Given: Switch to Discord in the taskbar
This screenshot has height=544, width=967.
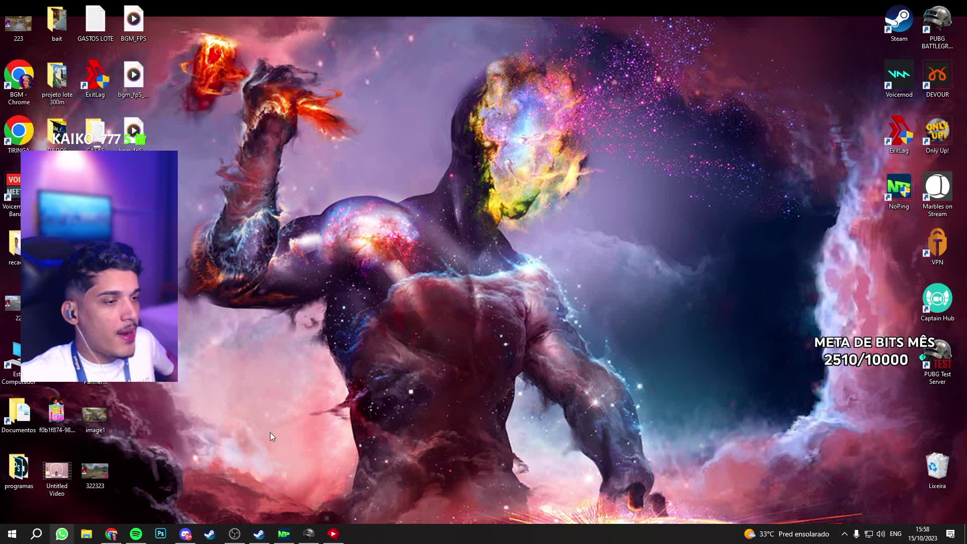Looking at the screenshot, I should click(x=185, y=534).
